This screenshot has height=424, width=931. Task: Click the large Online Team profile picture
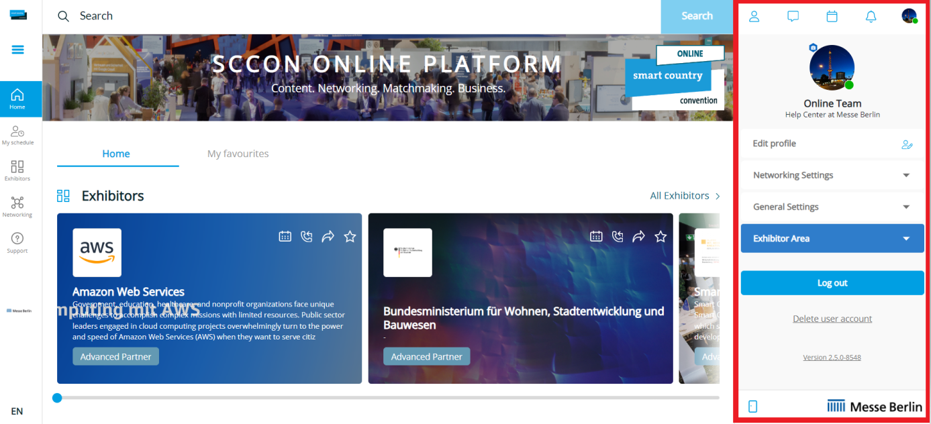(832, 68)
